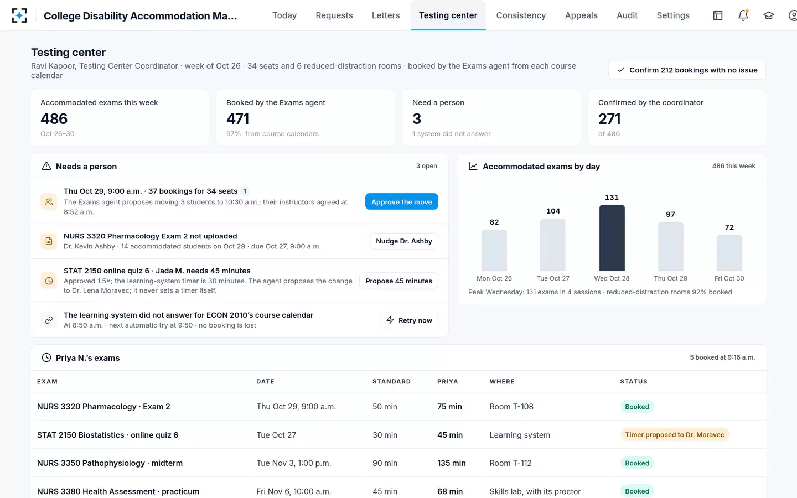Click the document icon beside NURS 3320 Pharmacology
The width and height of the screenshot is (797, 498).
click(49, 241)
